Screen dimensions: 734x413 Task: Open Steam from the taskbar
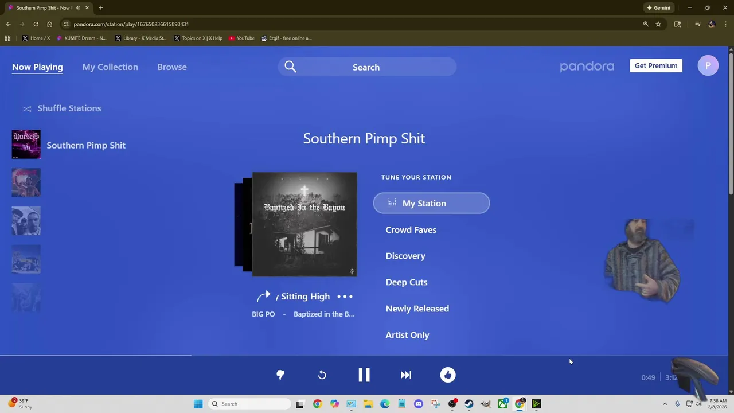(x=469, y=404)
